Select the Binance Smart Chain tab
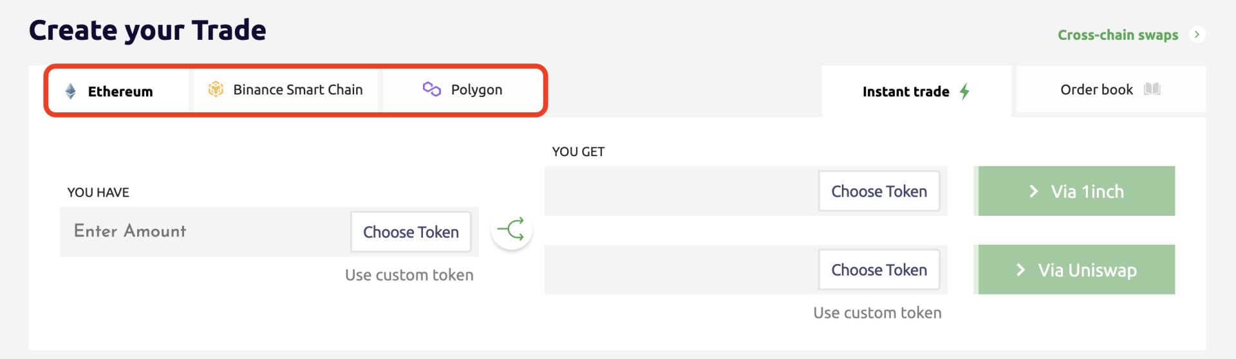 (286, 90)
